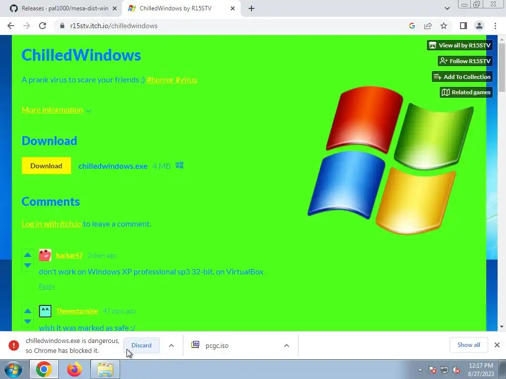This screenshot has width=506, height=379.
Task: Show all downloads
Action: click(468, 345)
